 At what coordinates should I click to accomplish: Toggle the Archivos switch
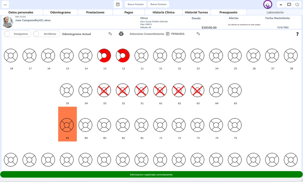click(x=46, y=34)
